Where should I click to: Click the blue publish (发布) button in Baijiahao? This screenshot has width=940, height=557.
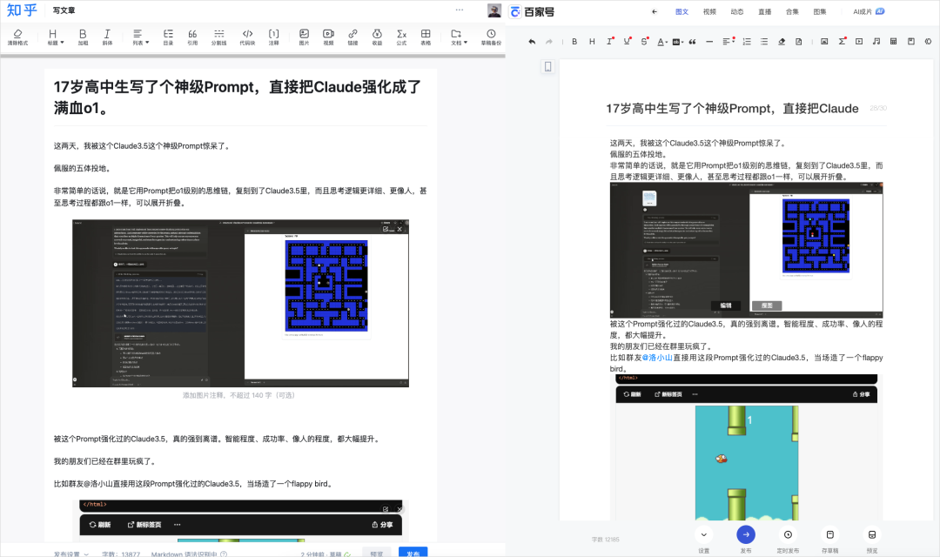click(746, 535)
